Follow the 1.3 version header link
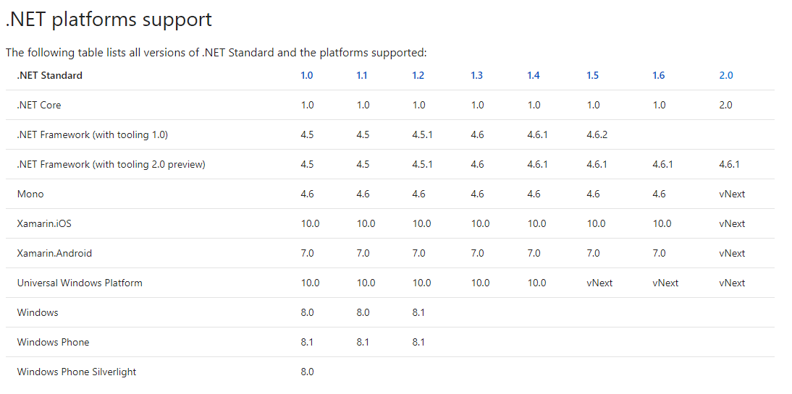The image size is (792, 394). tap(476, 75)
